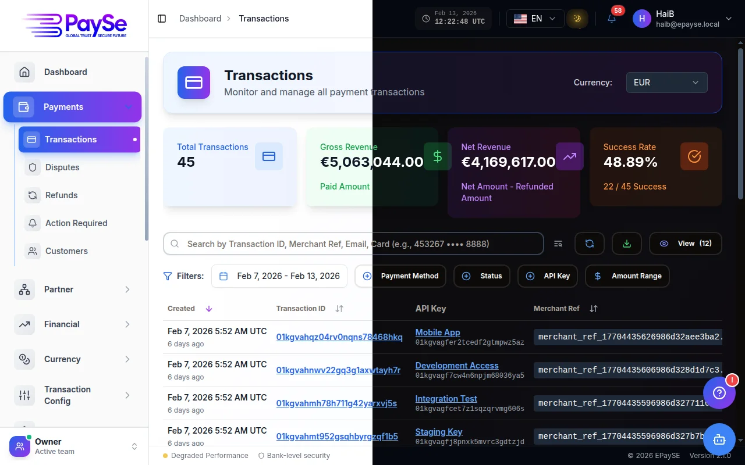Select Transactions in the sidebar
The height and width of the screenshot is (465, 745).
pyautogui.click(x=80, y=139)
